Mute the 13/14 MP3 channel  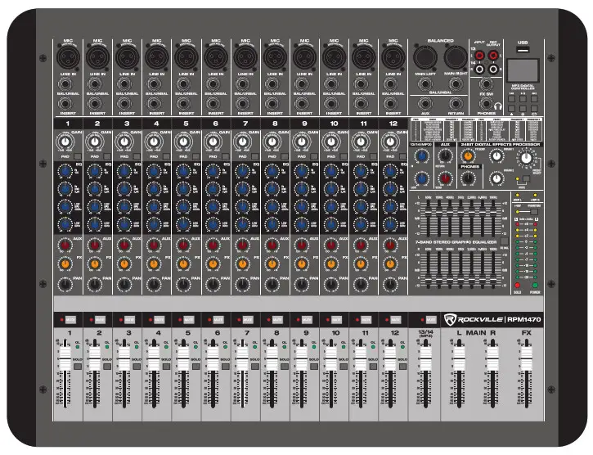[x=431, y=320]
